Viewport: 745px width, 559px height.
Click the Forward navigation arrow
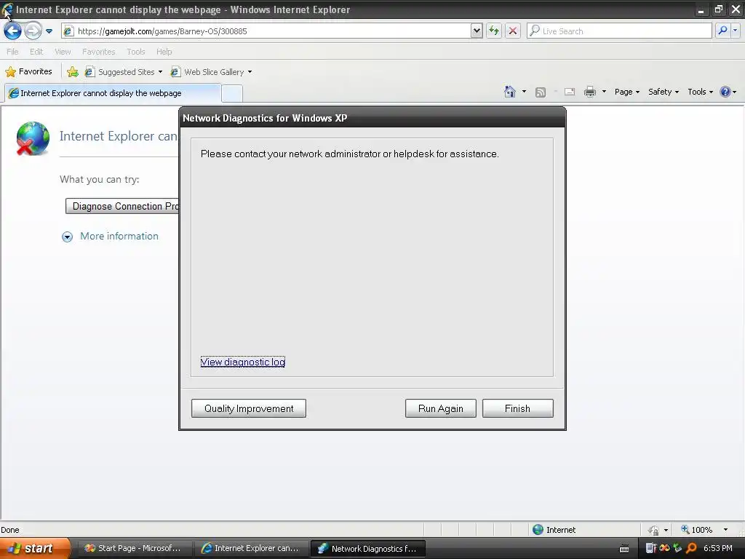pyautogui.click(x=33, y=31)
